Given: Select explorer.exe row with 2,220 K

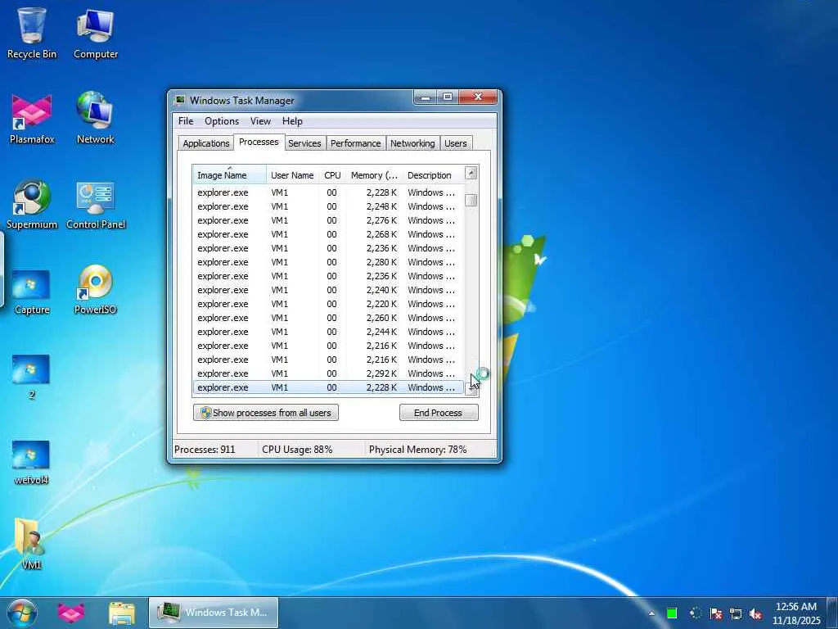Looking at the screenshot, I should 328,304.
